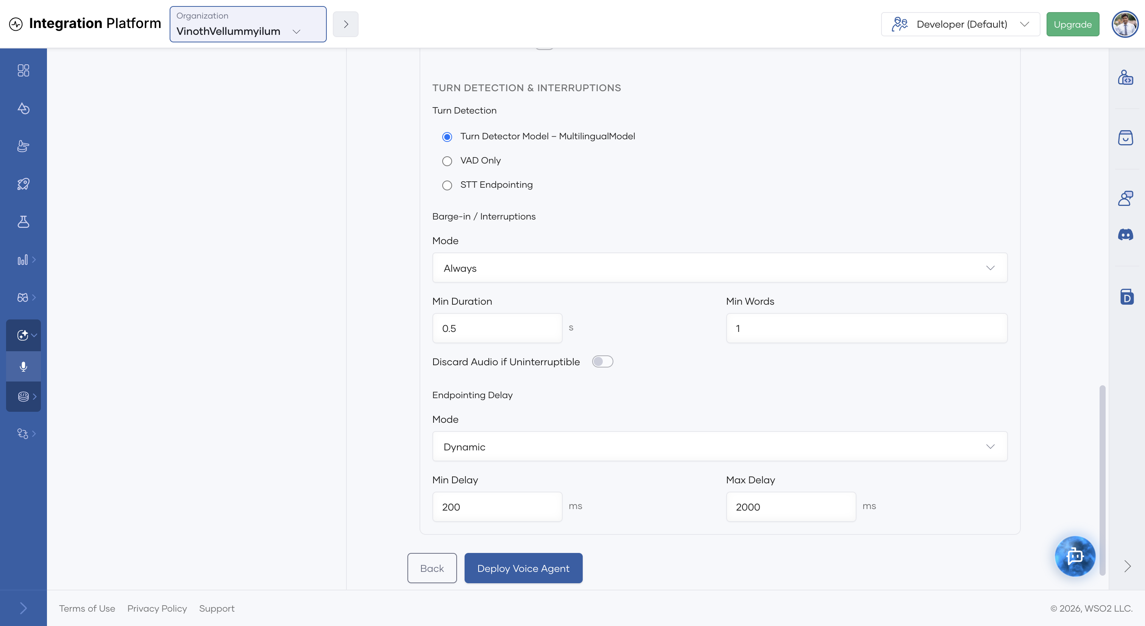
Task: Click the bar chart analytics icon
Action: [x=23, y=260]
